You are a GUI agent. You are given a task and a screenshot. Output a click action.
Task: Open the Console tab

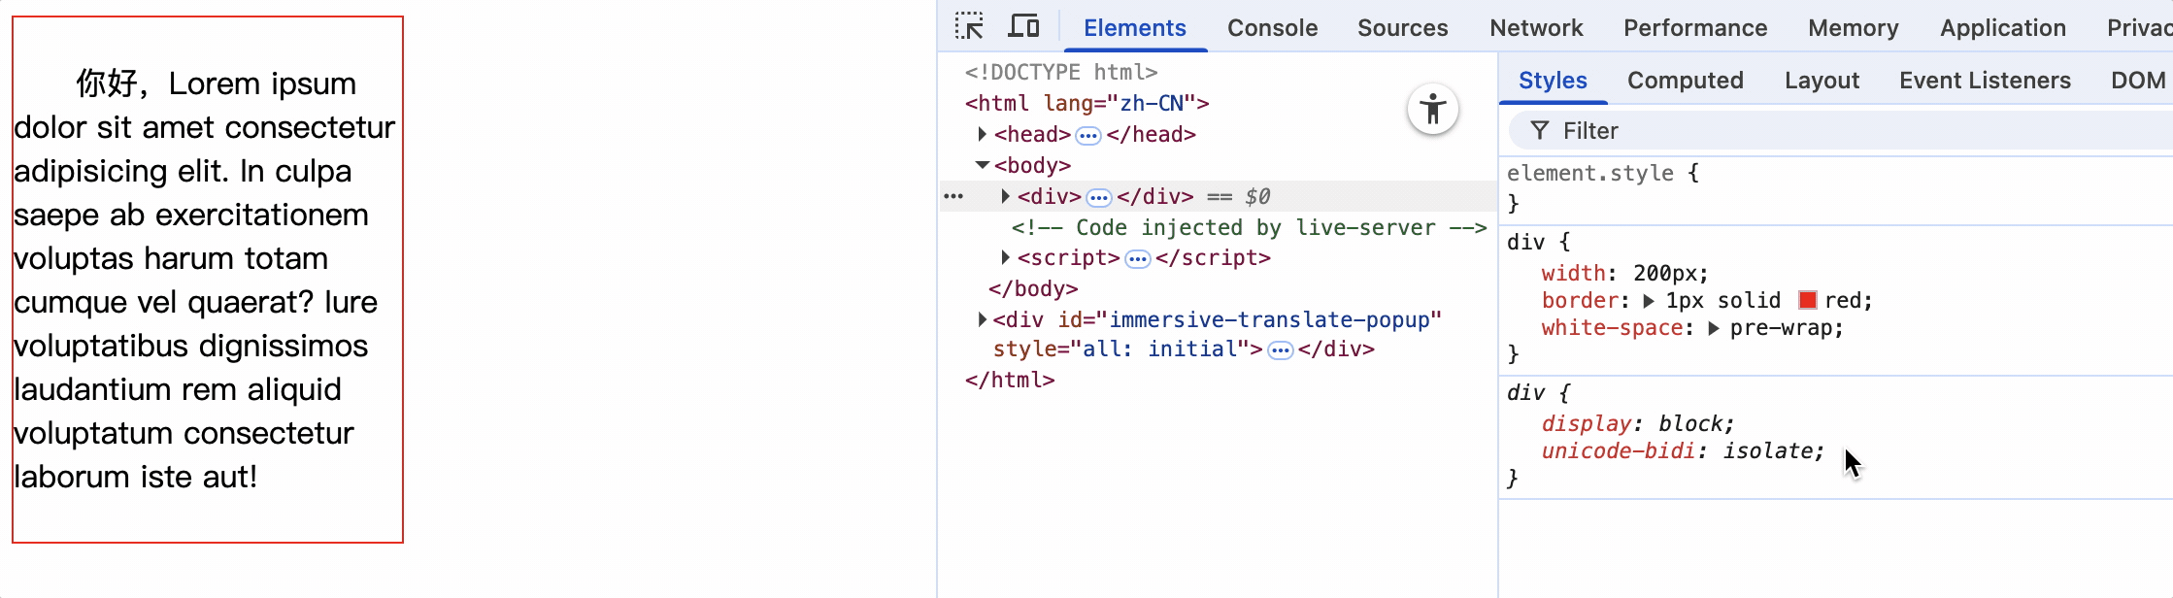[x=1272, y=27]
